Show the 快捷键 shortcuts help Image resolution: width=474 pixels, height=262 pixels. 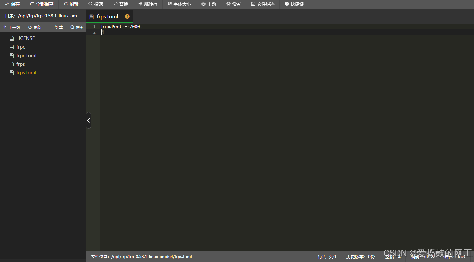point(294,4)
